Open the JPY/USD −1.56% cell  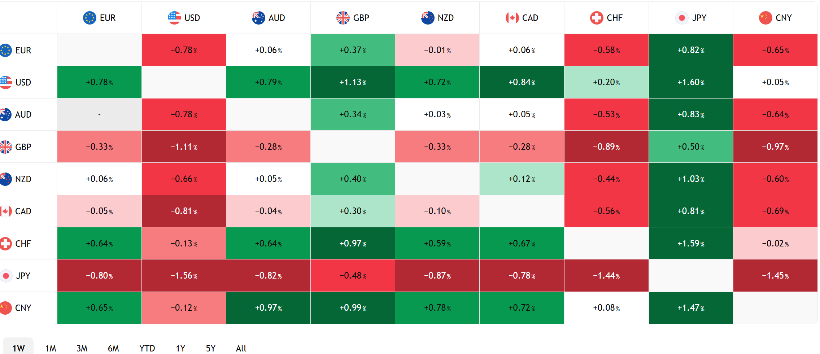(x=184, y=276)
